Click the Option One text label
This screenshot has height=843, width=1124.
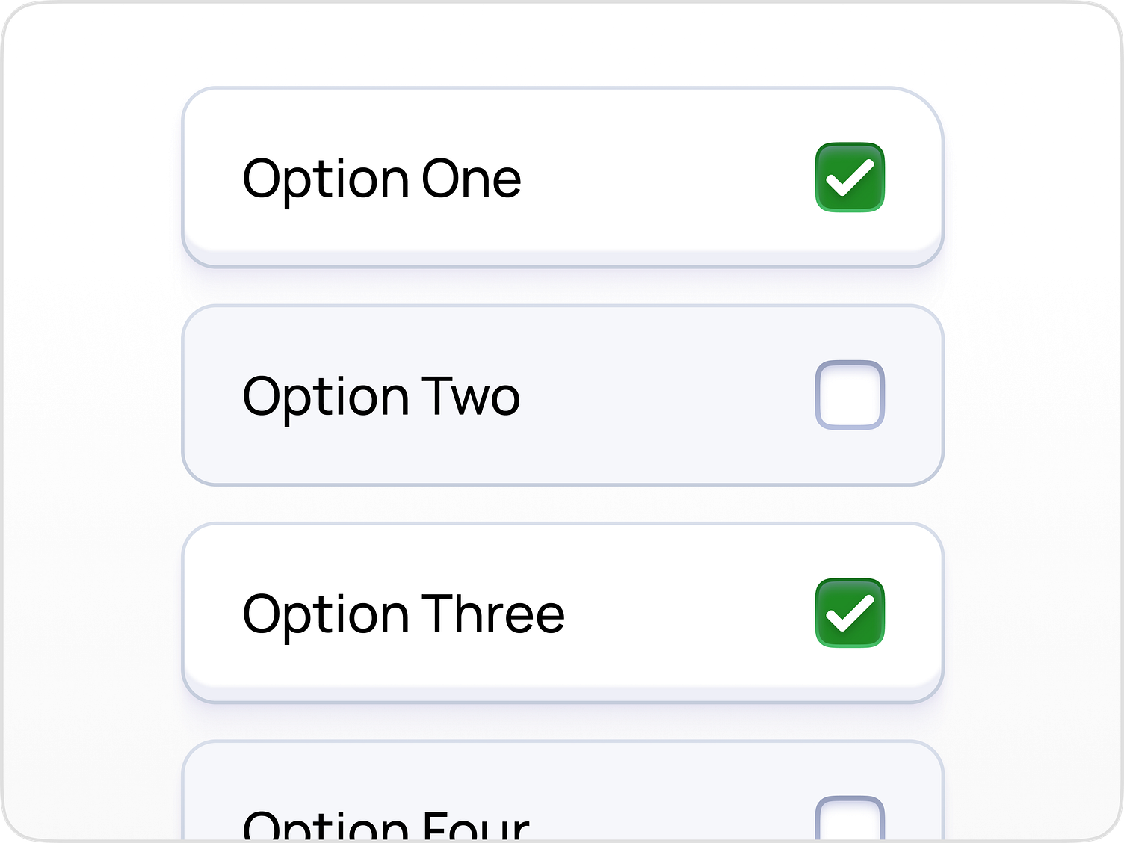383,177
